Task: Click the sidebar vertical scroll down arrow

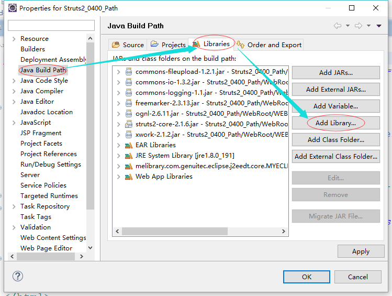Action: pos(91,248)
